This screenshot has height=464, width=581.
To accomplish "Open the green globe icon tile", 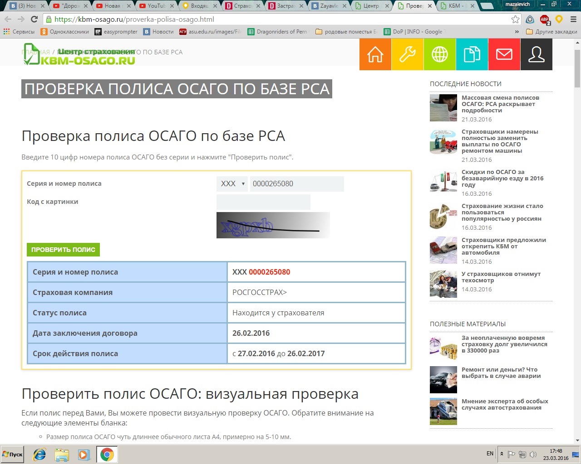I will tap(440, 54).
